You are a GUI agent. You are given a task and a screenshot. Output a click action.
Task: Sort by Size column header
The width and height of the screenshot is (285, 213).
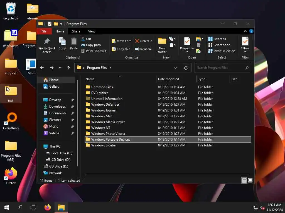tap(241, 79)
